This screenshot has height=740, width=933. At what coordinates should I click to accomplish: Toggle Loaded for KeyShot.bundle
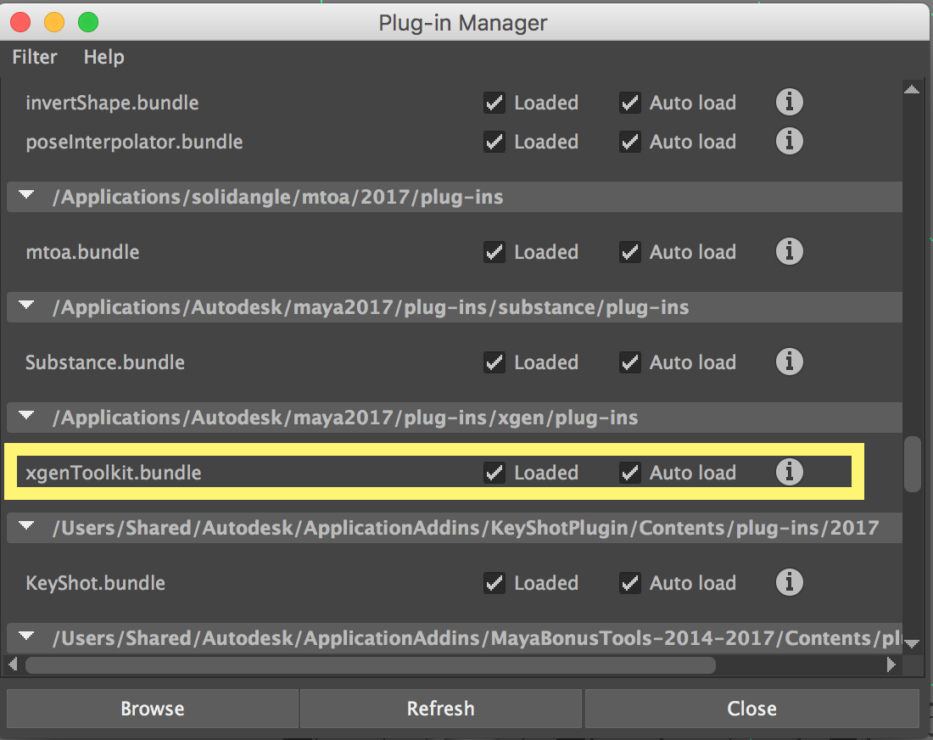(x=494, y=582)
